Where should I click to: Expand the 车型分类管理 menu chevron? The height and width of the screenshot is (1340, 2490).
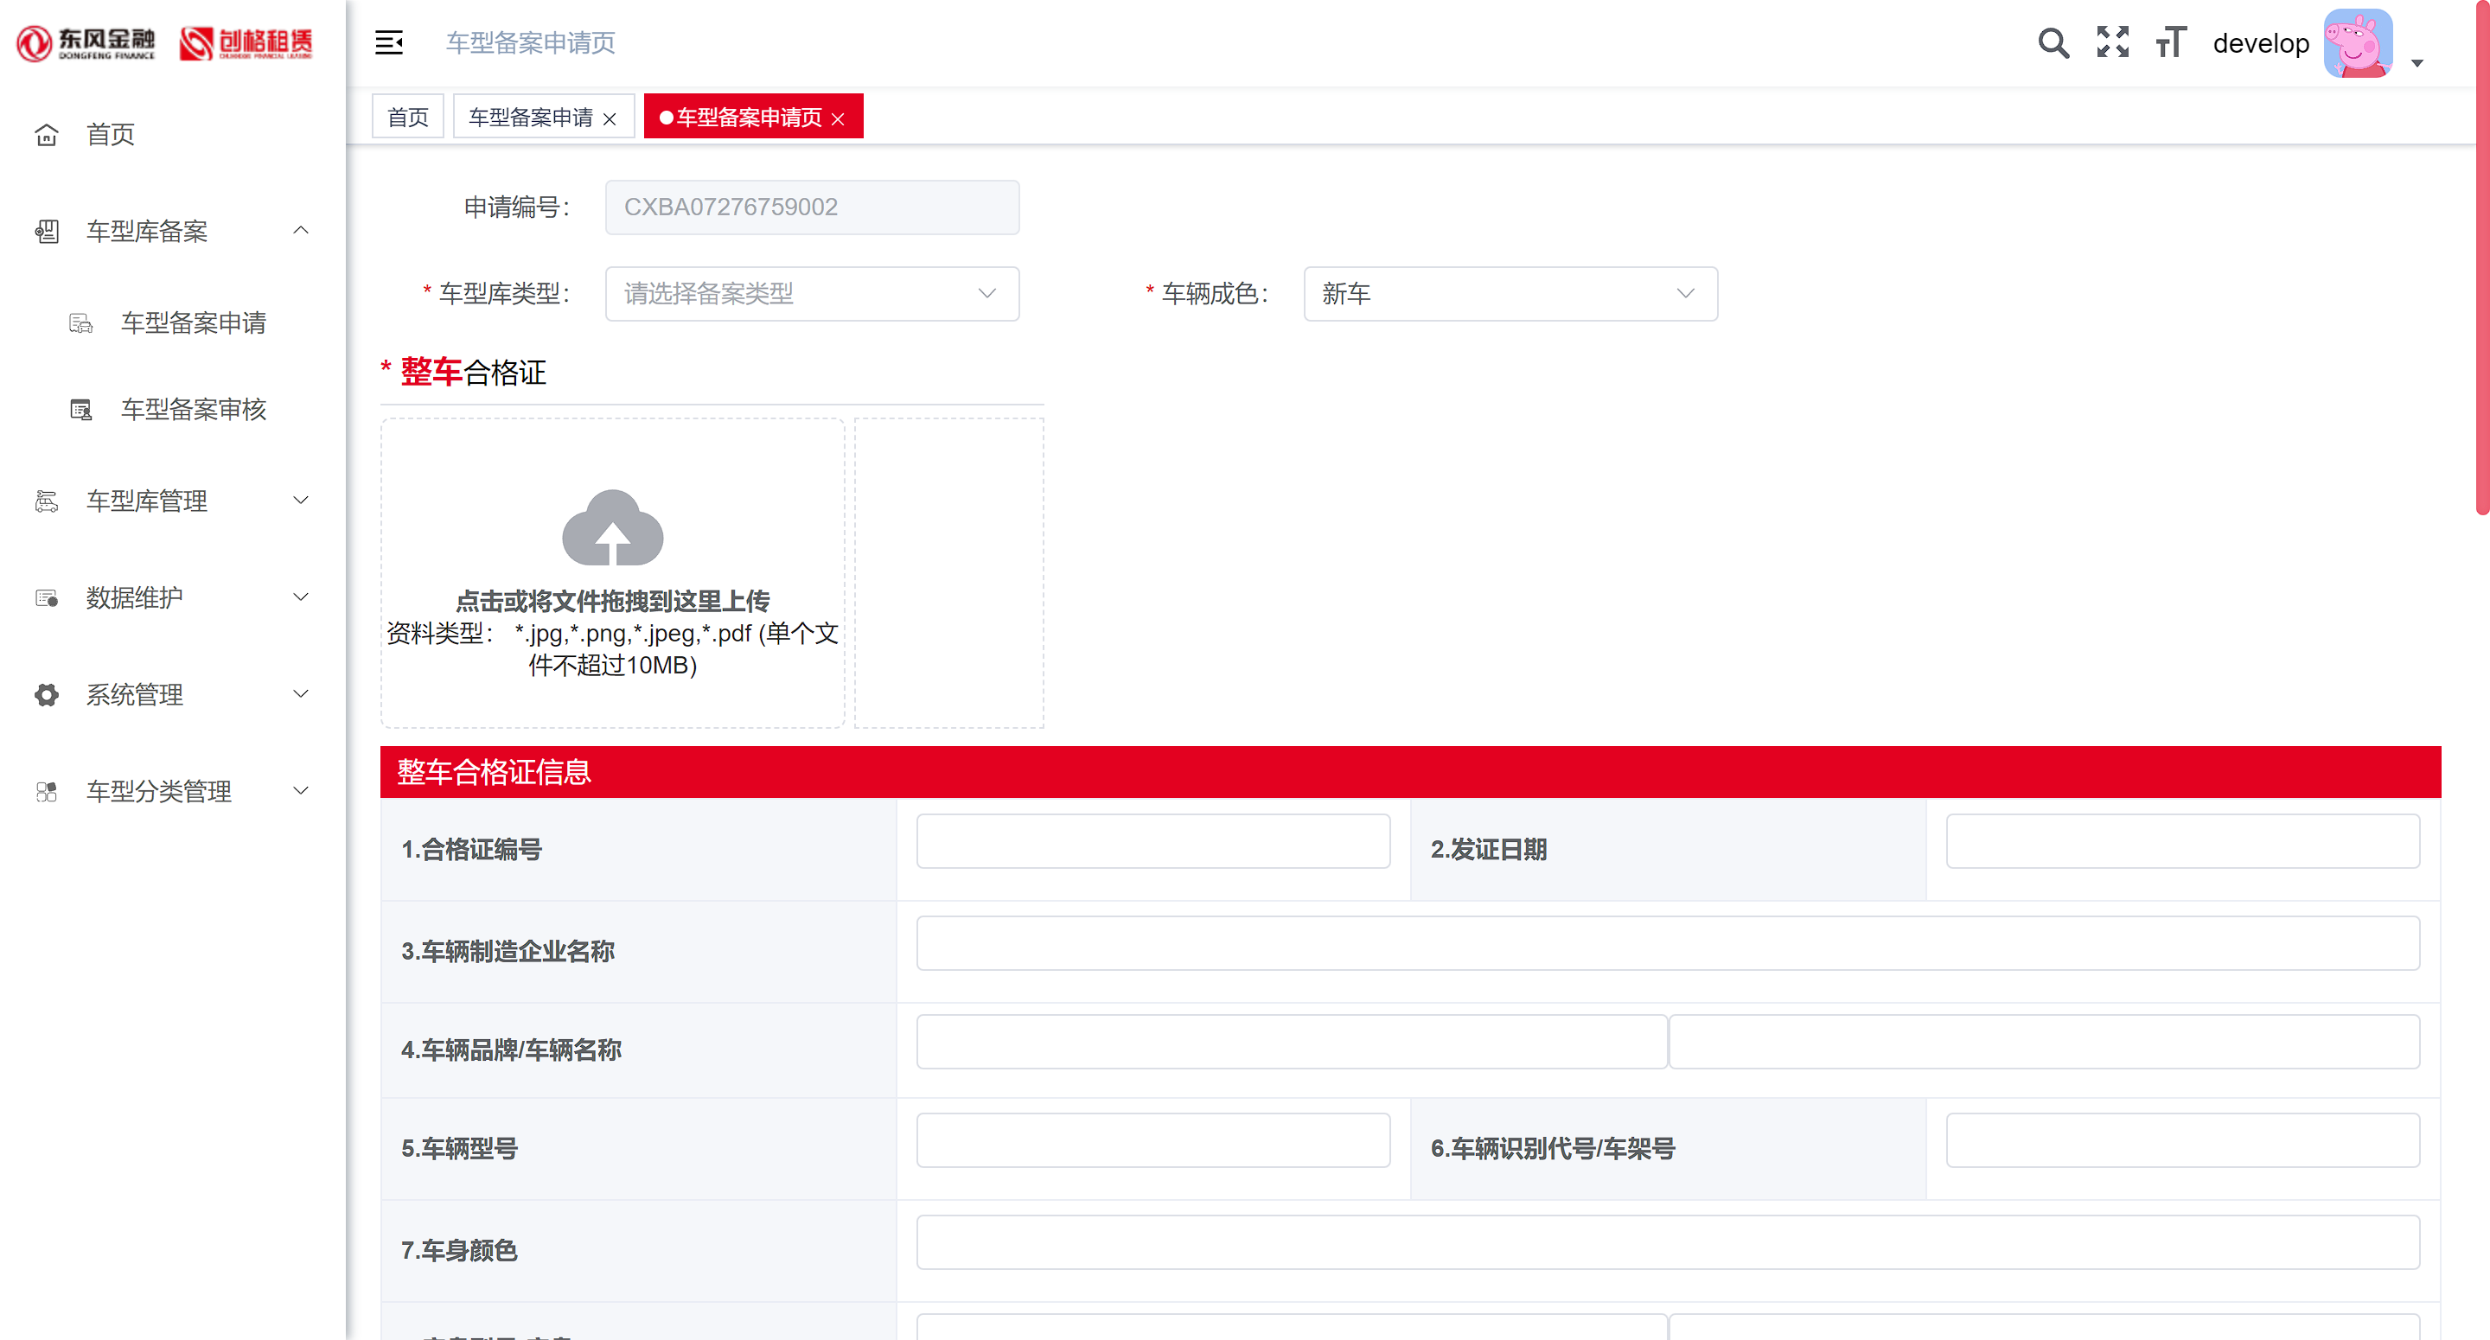click(301, 790)
